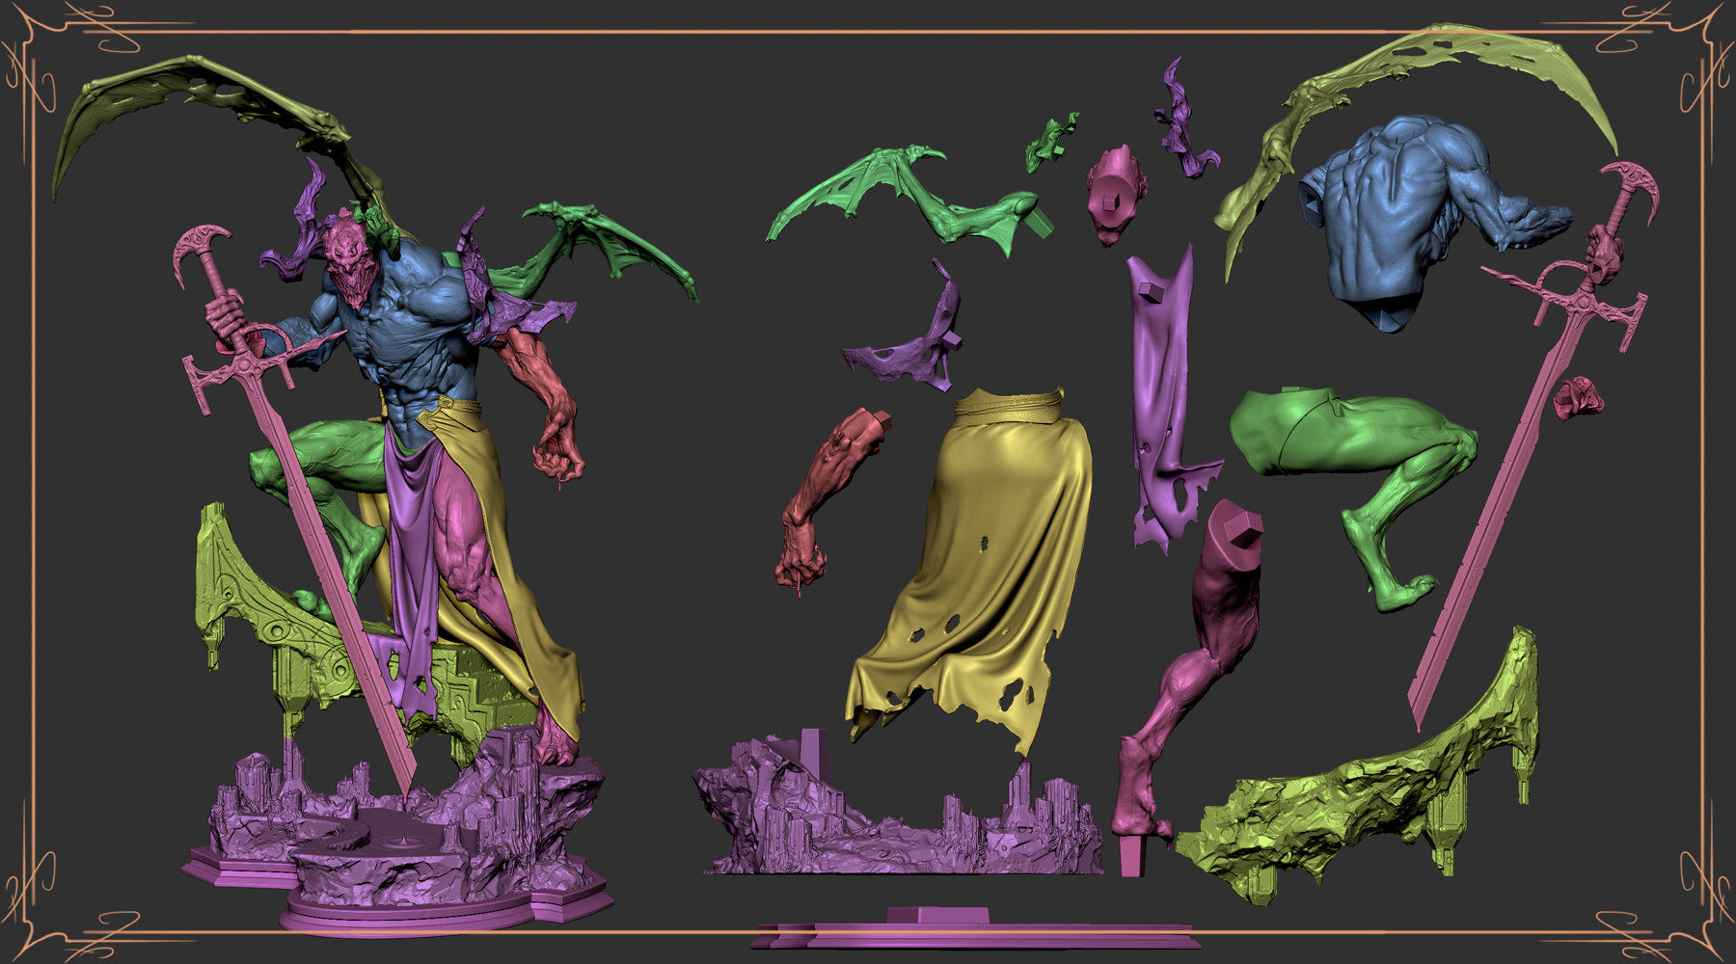Select the pink sword with gripping hand

point(1533,434)
